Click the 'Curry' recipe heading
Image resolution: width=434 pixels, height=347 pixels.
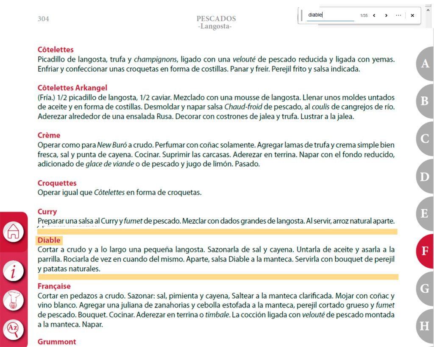47,212
